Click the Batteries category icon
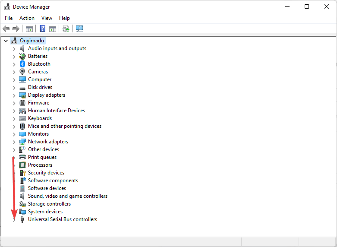Viewport: 337px width, 247px height. [x=22, y=56]
